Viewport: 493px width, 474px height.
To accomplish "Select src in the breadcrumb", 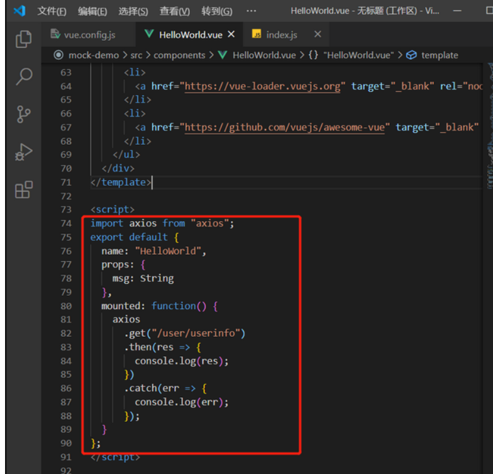I will [x=136, y=55].
